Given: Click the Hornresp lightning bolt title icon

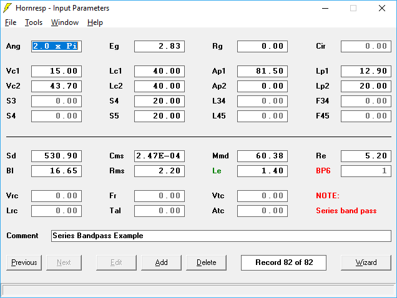Looking at the screenshot, I should 7,8.
